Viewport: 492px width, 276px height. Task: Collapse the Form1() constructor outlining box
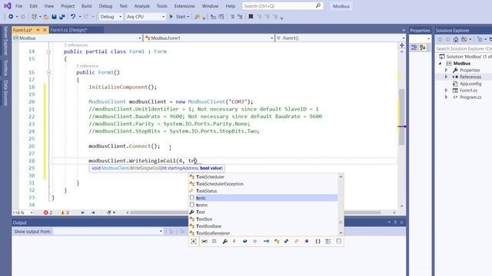(x=48, y=73)
